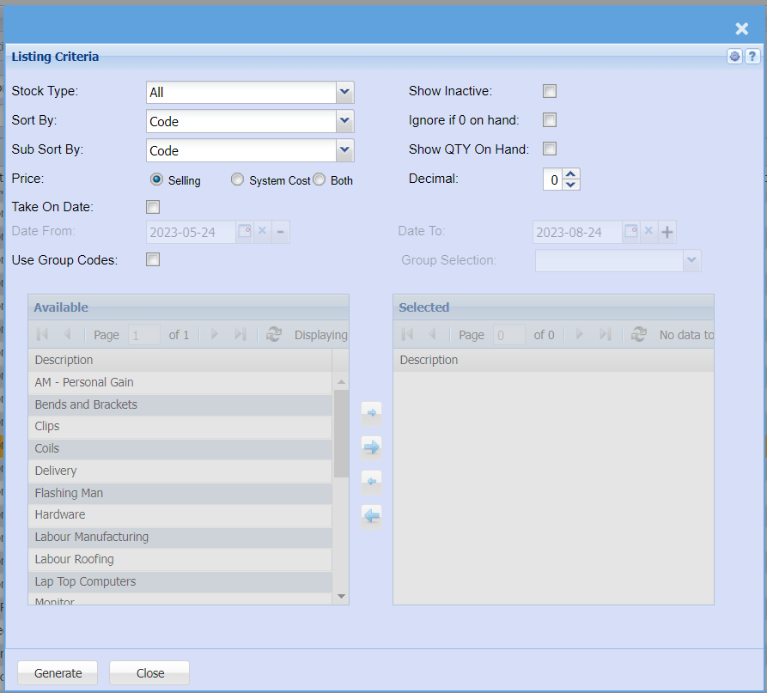This screenshot has width=767, height=693.
Task: Select Bends and Brackets in Available list
Action: click(86, 404)
